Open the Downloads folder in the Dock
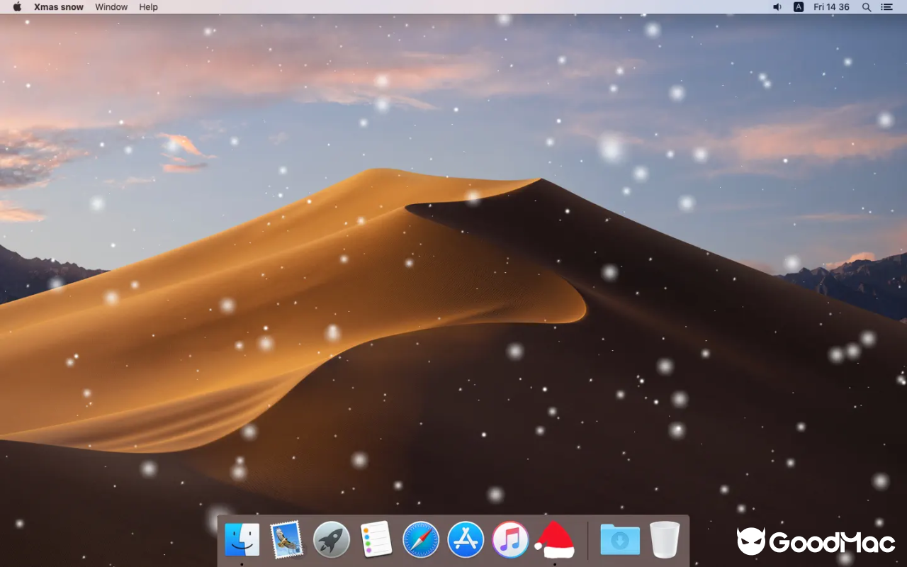This screenshot has height=567, width=907. pyautogui.click(x=619, y=539)
